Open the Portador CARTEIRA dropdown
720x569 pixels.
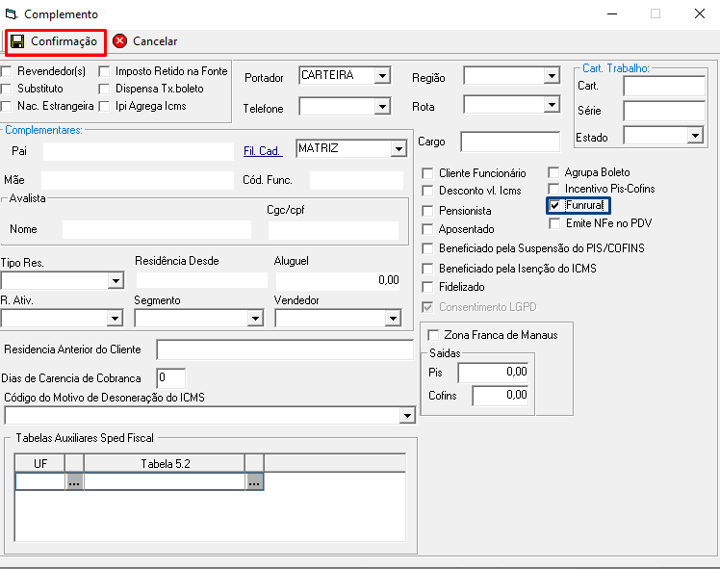click(382, 76)
